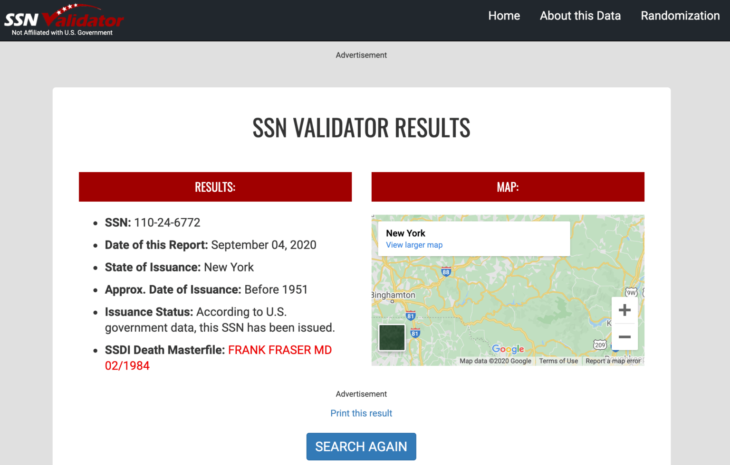The height and width of the screenshot is (465, 730).
Task: Open the View larger map link
Action: pos(414,245)
